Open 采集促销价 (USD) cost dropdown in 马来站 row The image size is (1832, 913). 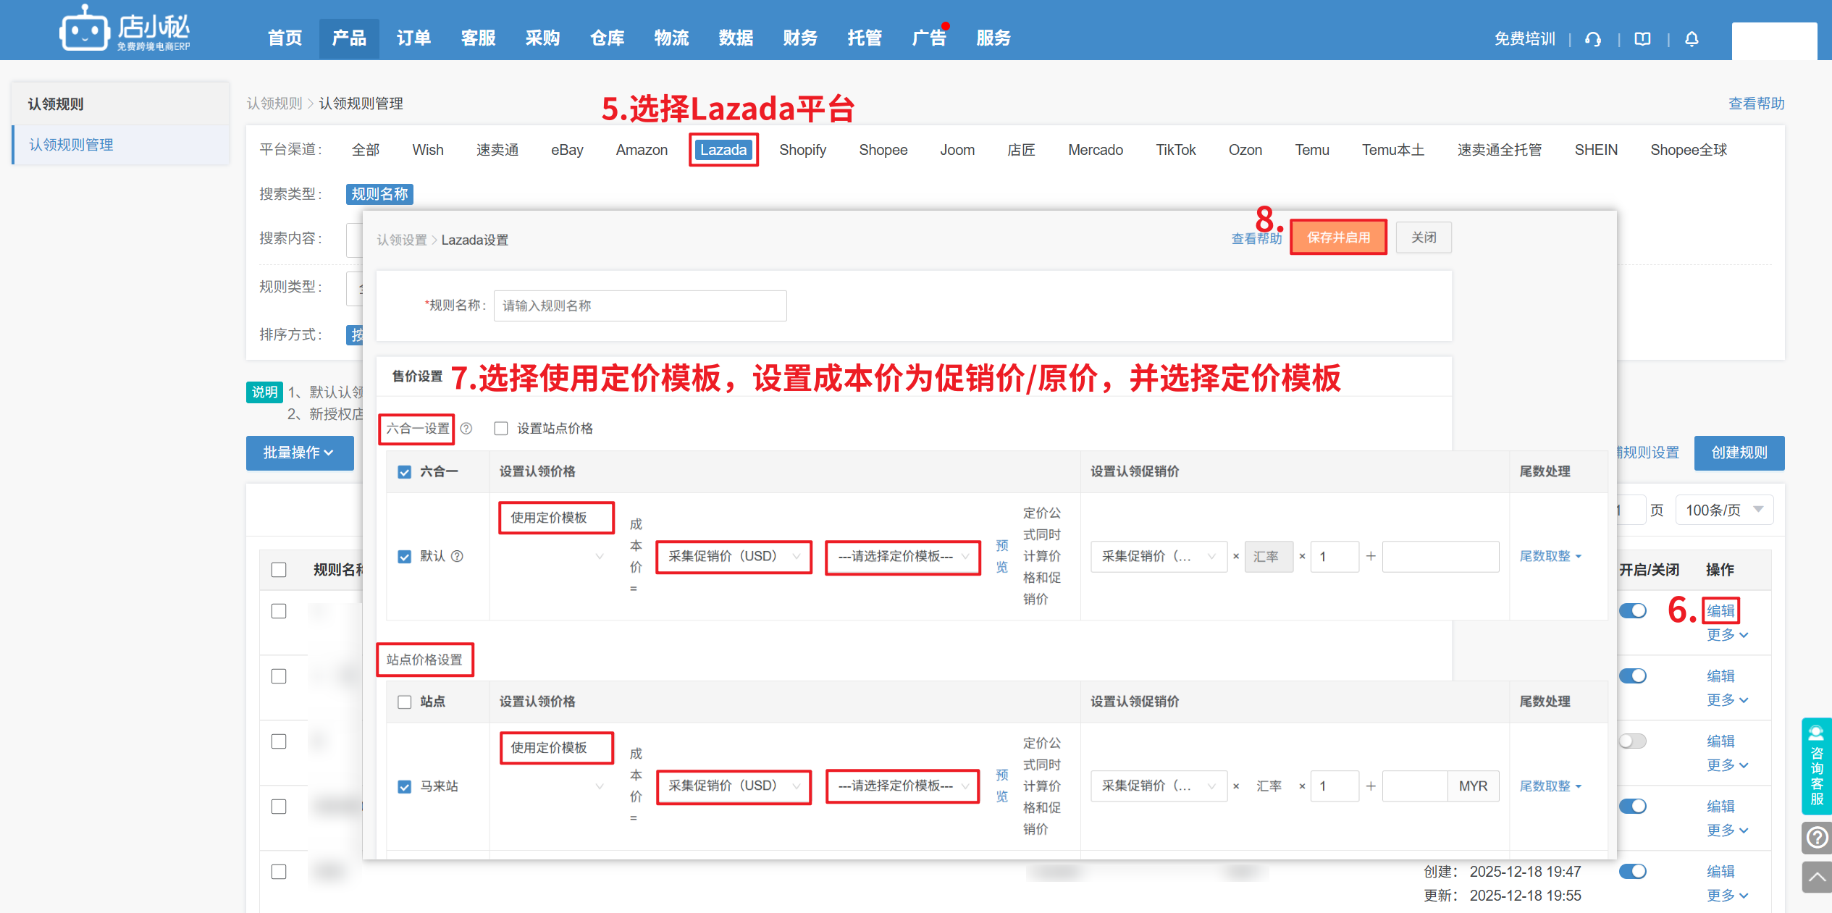pyautogui.click(x=734, y=786)
